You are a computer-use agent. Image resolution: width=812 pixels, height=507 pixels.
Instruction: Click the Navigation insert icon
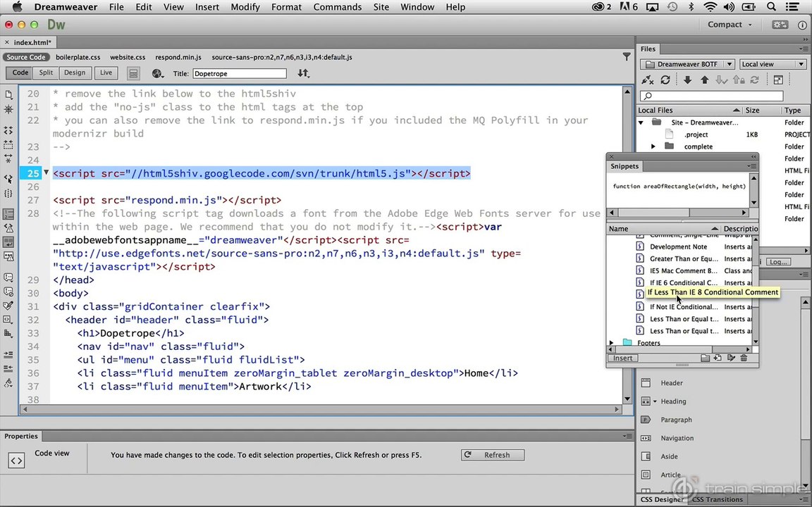(646, 438)
